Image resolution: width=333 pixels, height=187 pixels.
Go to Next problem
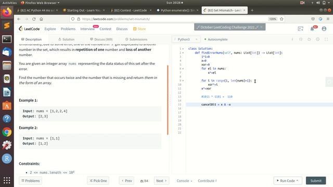[x=161, y=181]
